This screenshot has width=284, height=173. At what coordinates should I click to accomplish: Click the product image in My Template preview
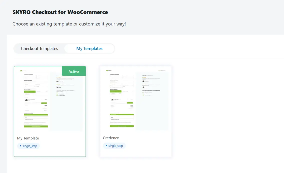(x=26, y=100)
